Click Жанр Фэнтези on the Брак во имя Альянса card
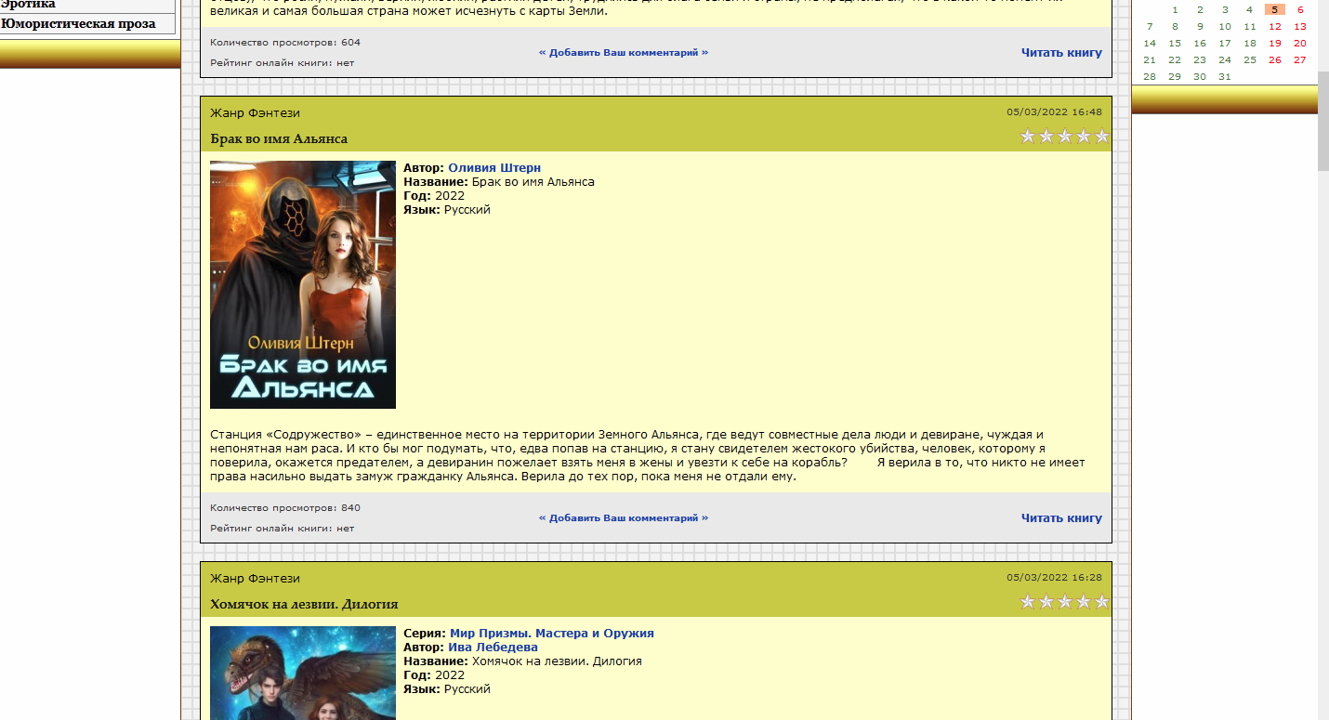This screenshot has height=720, width=1329. click(x=255, y=113)
